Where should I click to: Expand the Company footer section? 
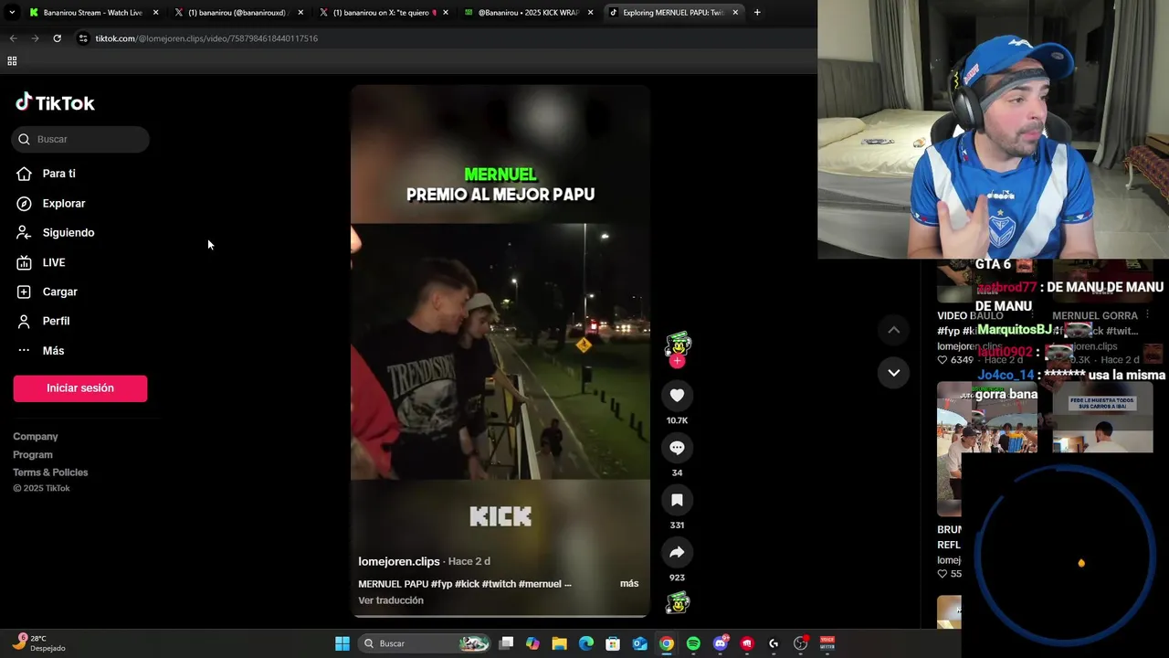click(36, 436)
